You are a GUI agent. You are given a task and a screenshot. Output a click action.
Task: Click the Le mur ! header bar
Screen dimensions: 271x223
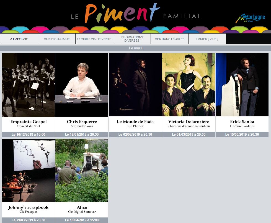pyautogui.click(x=136, y=48)
